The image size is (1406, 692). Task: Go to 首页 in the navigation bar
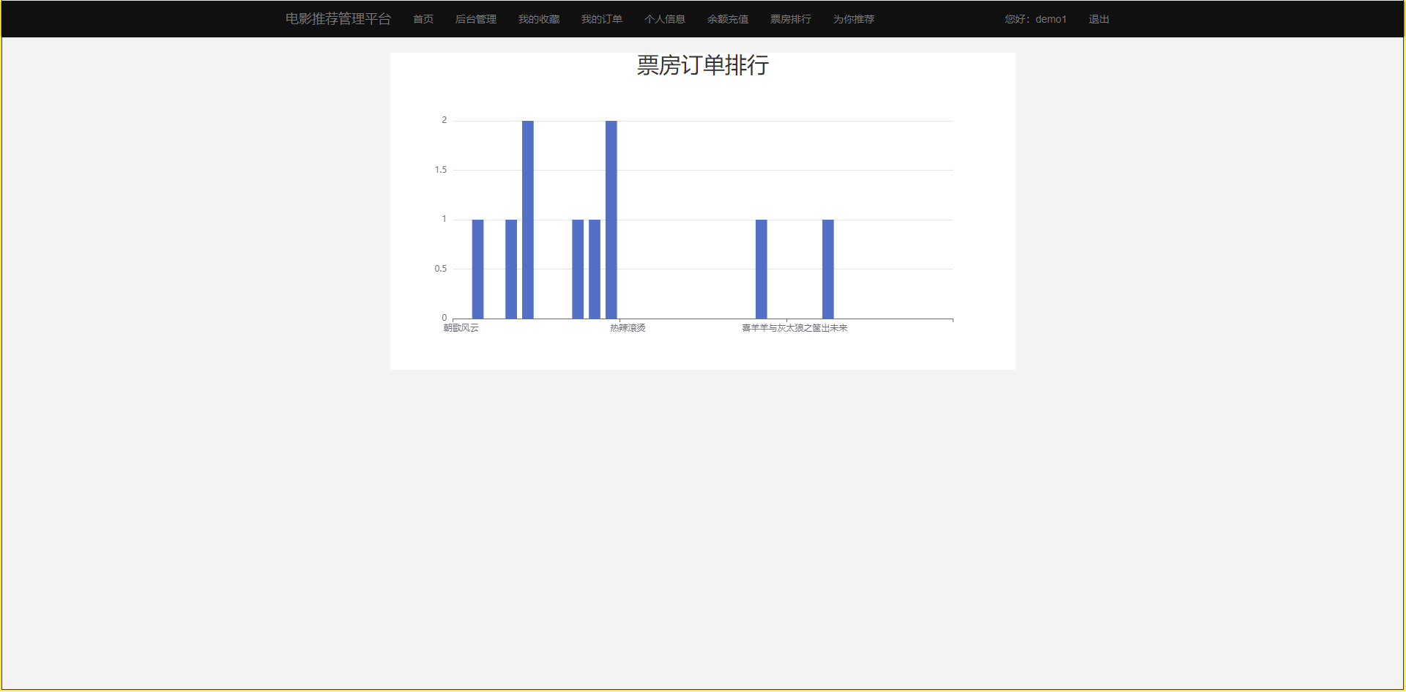click(423, 19)
